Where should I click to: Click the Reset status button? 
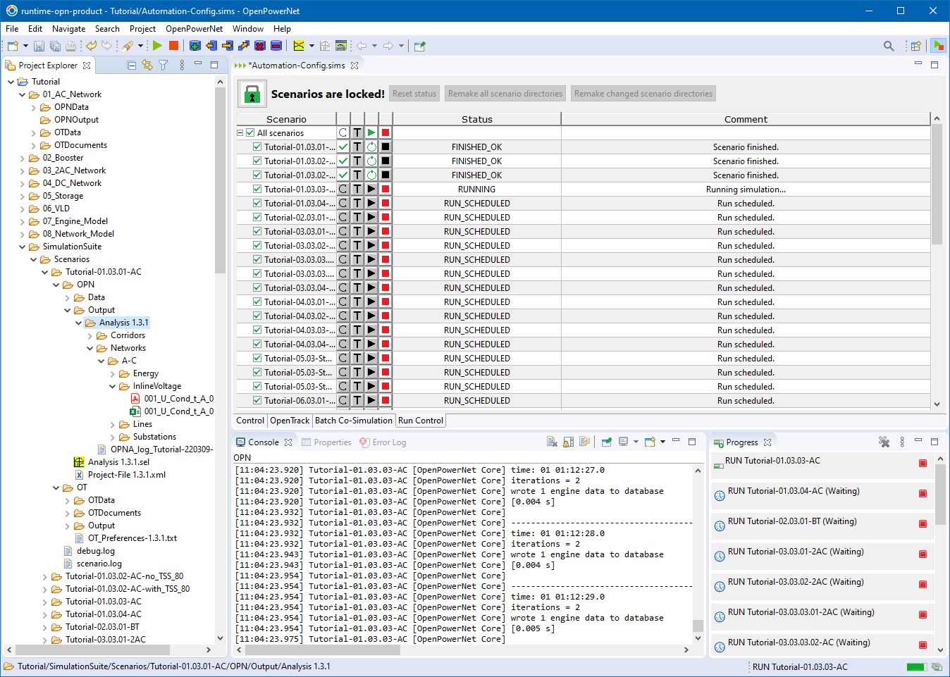(414, 94)
